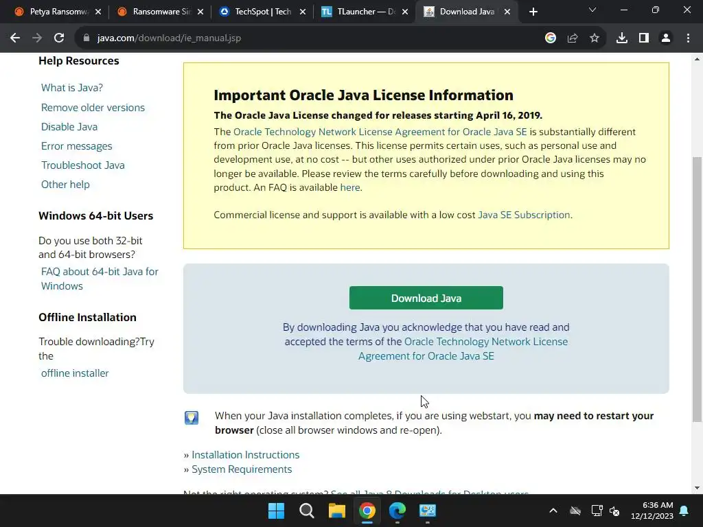Click the address bar URL

[169, 38]
